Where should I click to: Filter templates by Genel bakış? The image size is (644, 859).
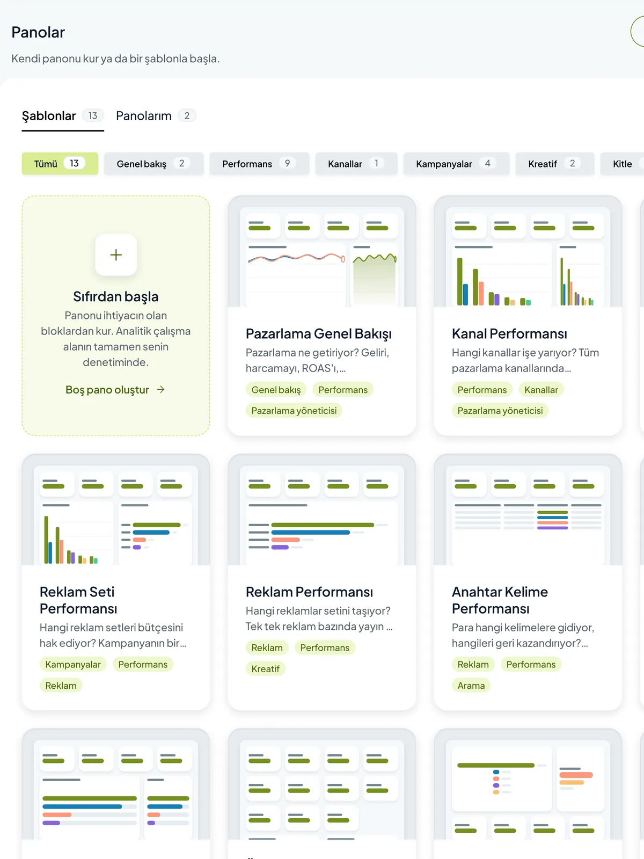pos(153,164)
